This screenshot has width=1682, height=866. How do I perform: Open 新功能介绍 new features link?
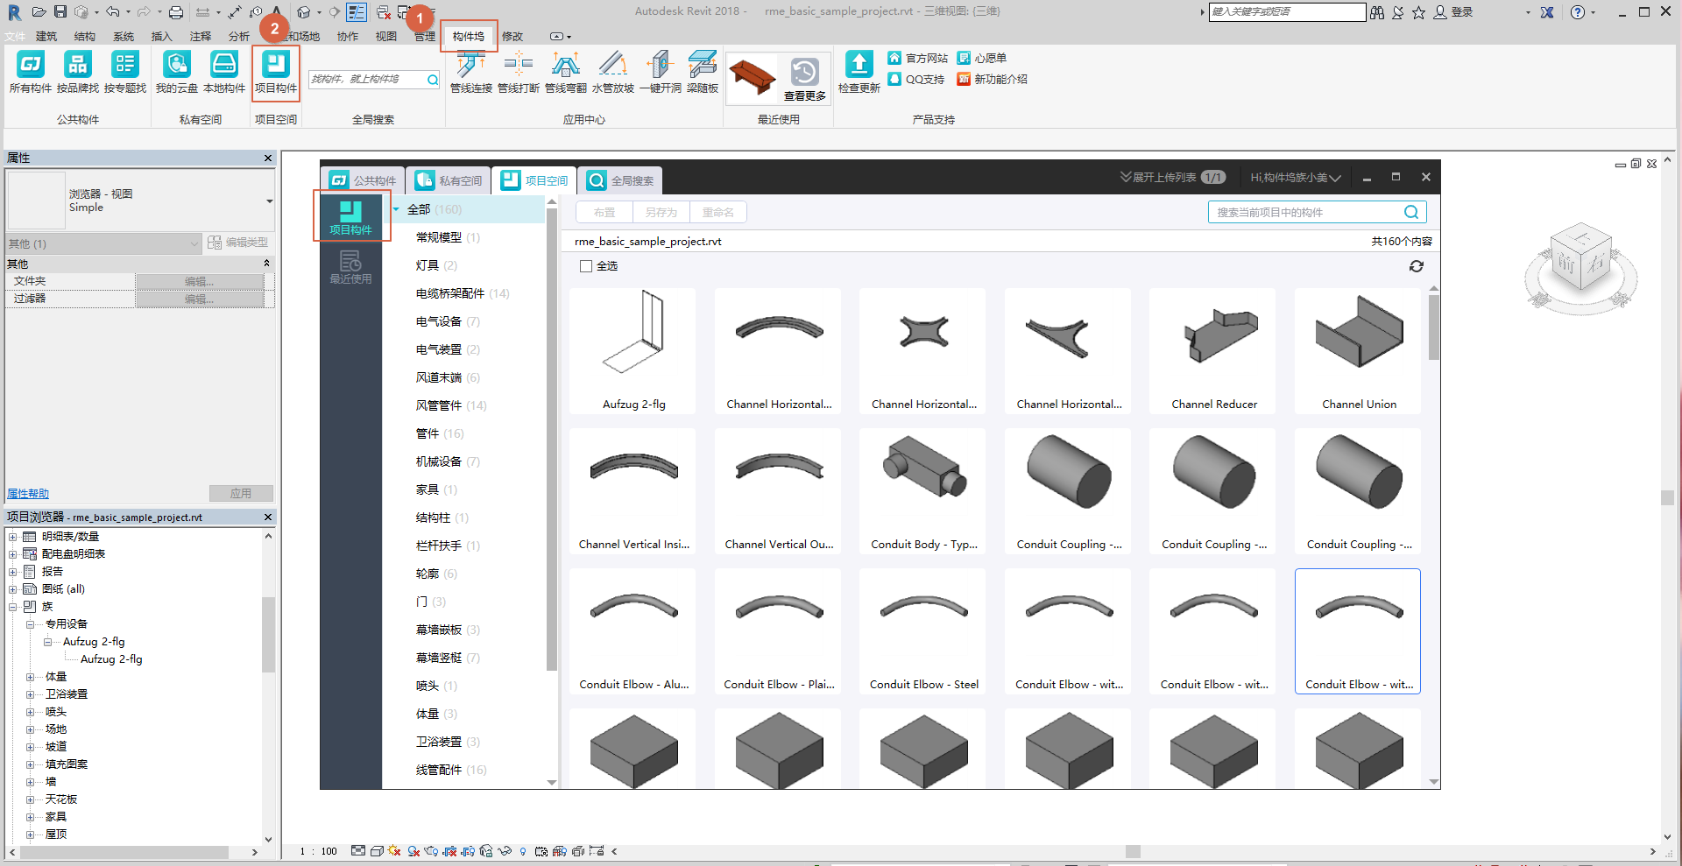[x=992, y=79]
